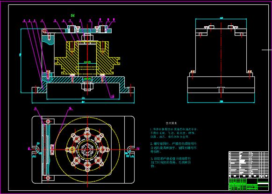
Task: Select technical requirement paragraph numbered 3
Action: (x=171, y=163)
